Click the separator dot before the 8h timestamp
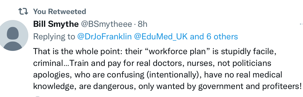The width and height of the screenshot is (303, 97). click(x=135, y=24)
